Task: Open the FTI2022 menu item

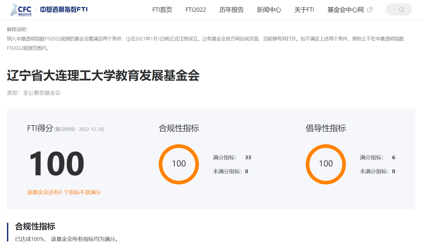Action: click(196, 10)
